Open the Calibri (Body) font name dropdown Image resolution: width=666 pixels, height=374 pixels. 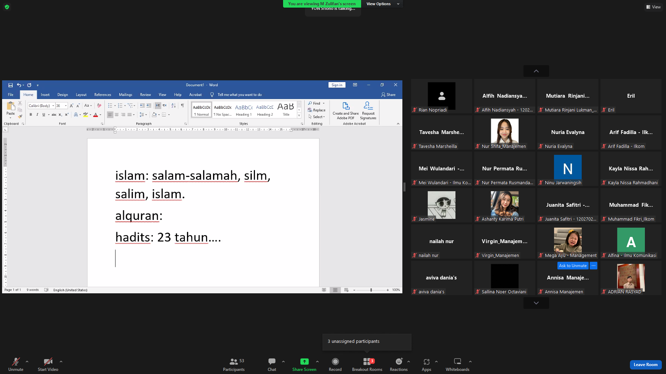[x=53, y=106]
